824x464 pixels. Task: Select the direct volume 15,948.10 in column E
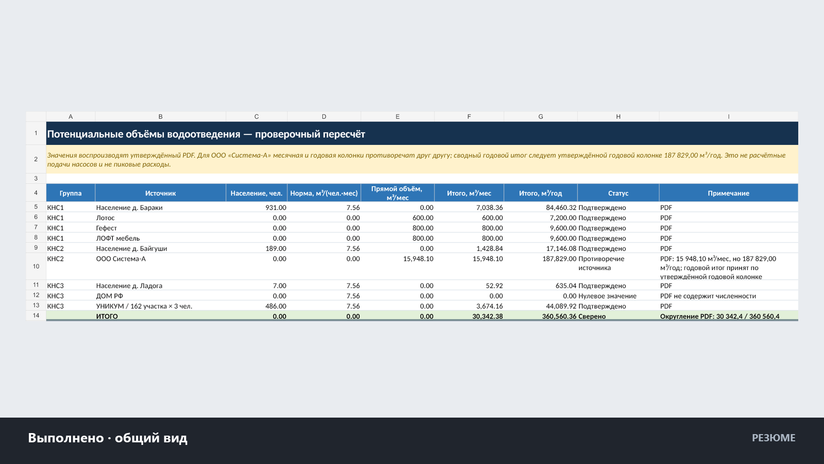(x=398, y=267)
